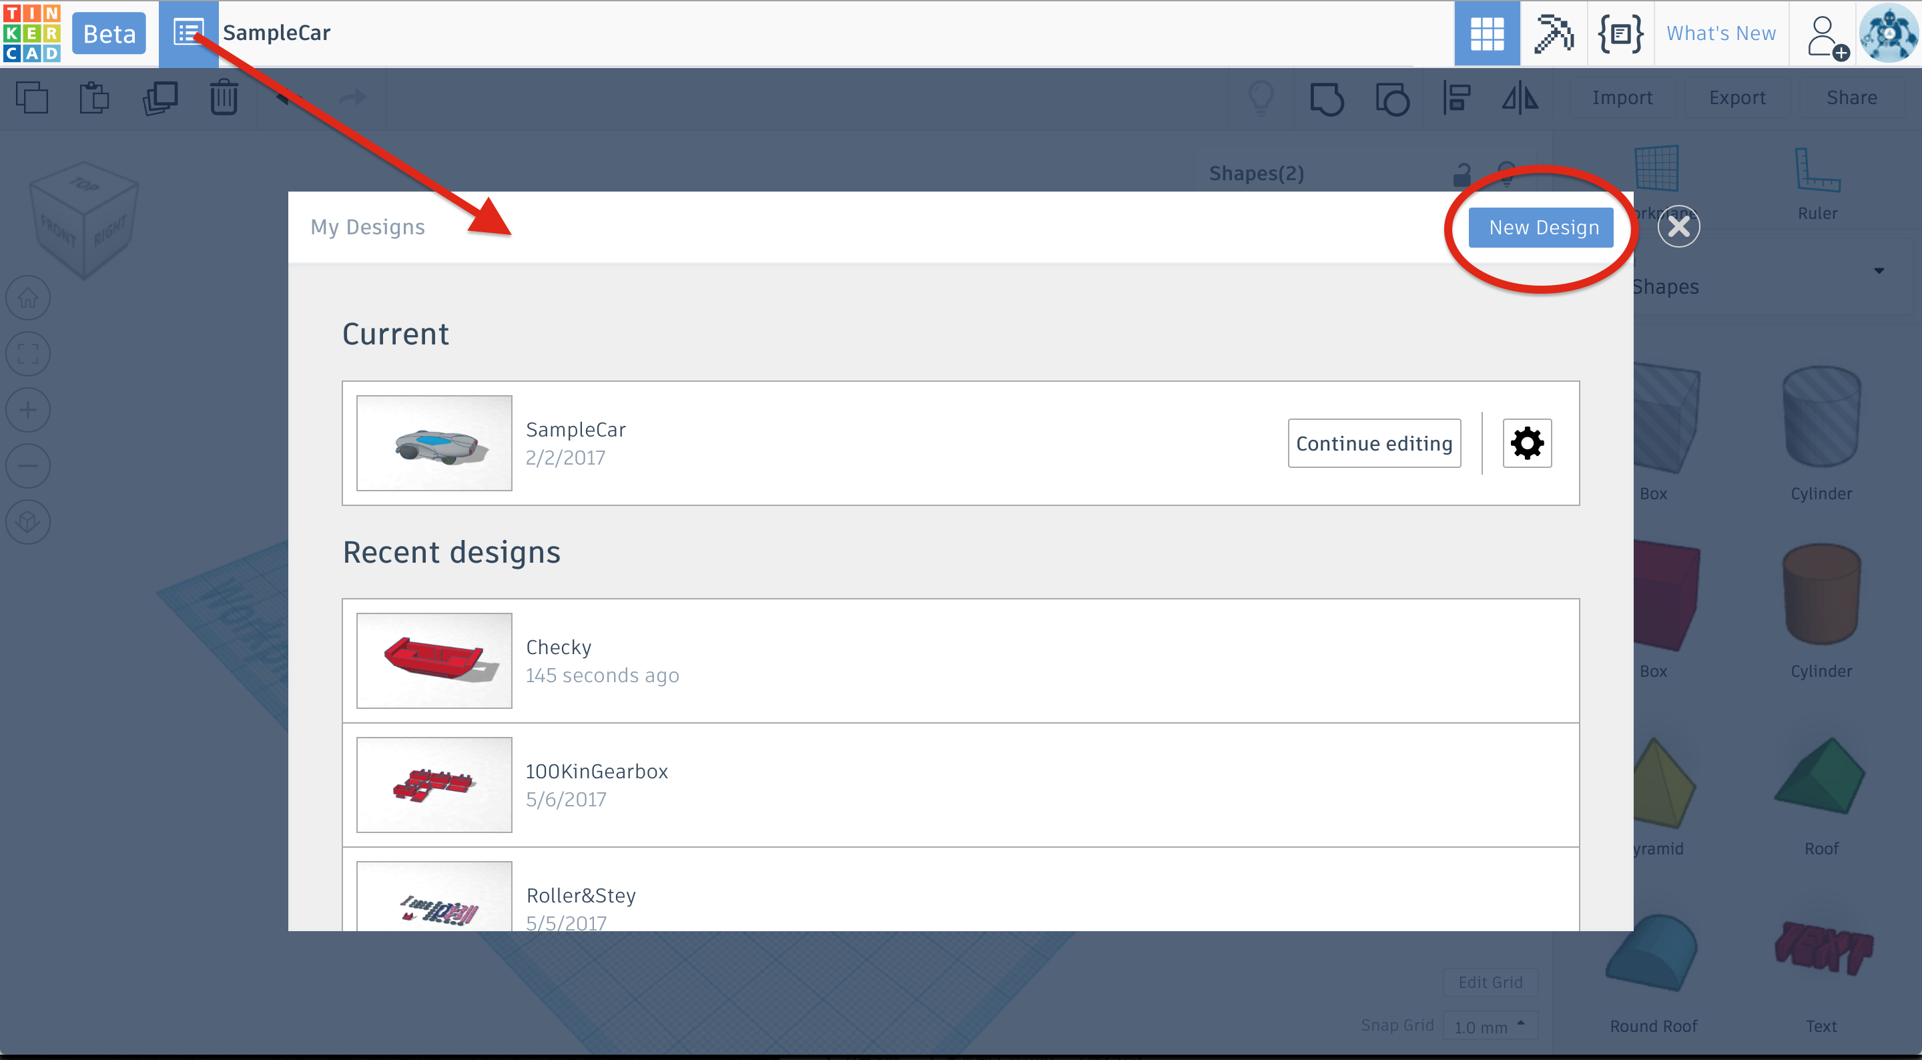Screen dimensions: 1922x1060
Task: Click the What's New menu link
Action: pos(1720,33)
